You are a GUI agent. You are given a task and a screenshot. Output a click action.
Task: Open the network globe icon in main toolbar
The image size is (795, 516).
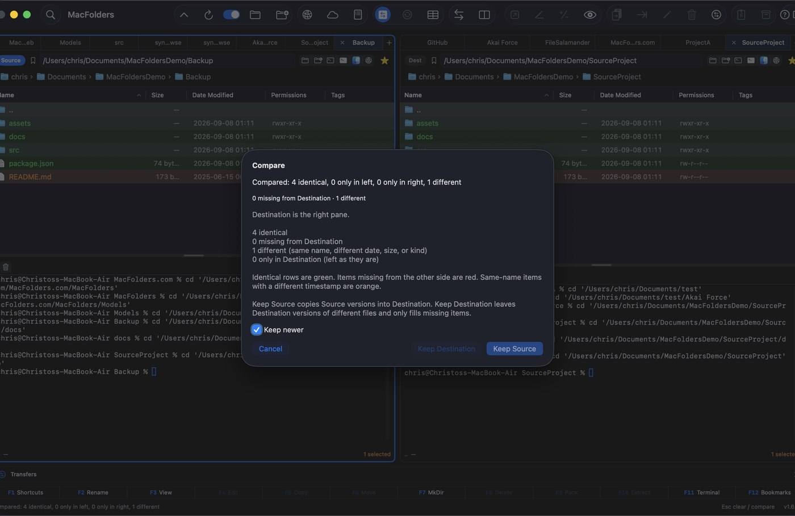[307, 15]
